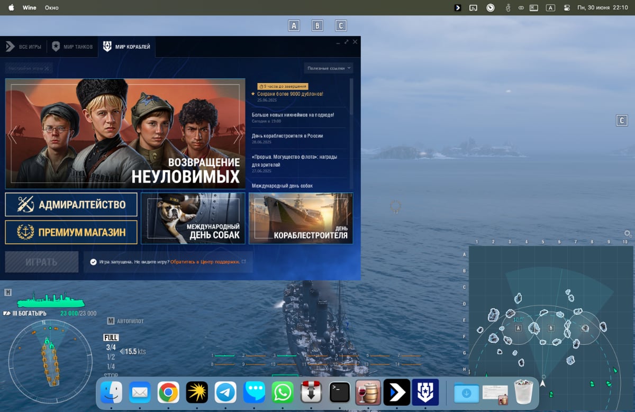Open the Trash in the Dock
This screenshot has height=412, width=635.
523,392
